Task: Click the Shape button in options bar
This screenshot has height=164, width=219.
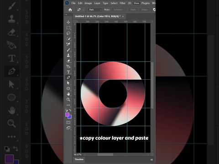Action: tap(144, 10)
